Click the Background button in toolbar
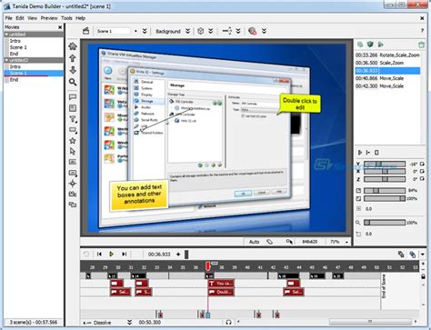 [168, 31]
